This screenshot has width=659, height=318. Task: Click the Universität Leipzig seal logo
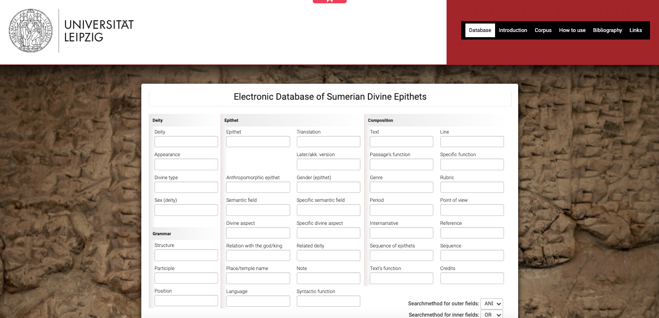pyautogui.click(x=31, y=31)
